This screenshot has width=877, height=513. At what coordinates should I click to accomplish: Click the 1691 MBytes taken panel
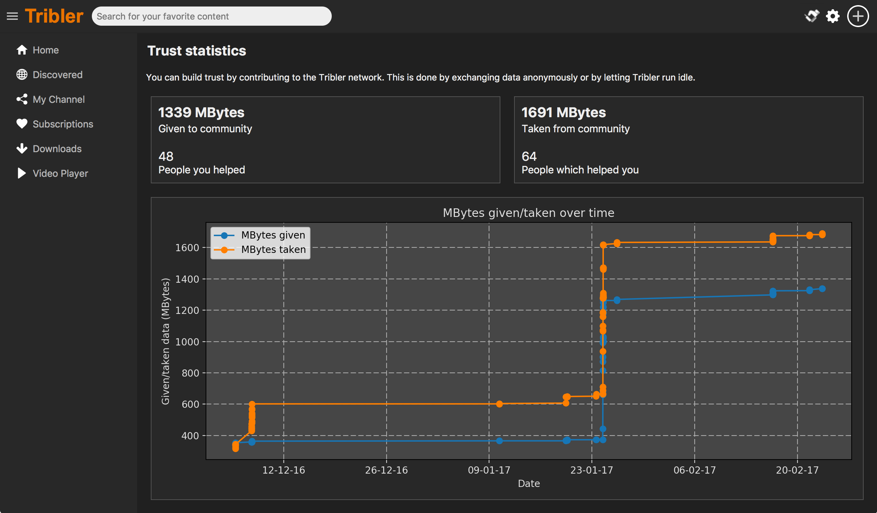pyautogui.click(x=689, y=139)
